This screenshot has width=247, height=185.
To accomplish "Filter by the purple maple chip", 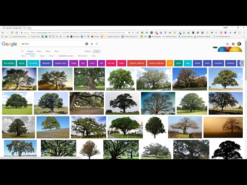I will [74, 63].
